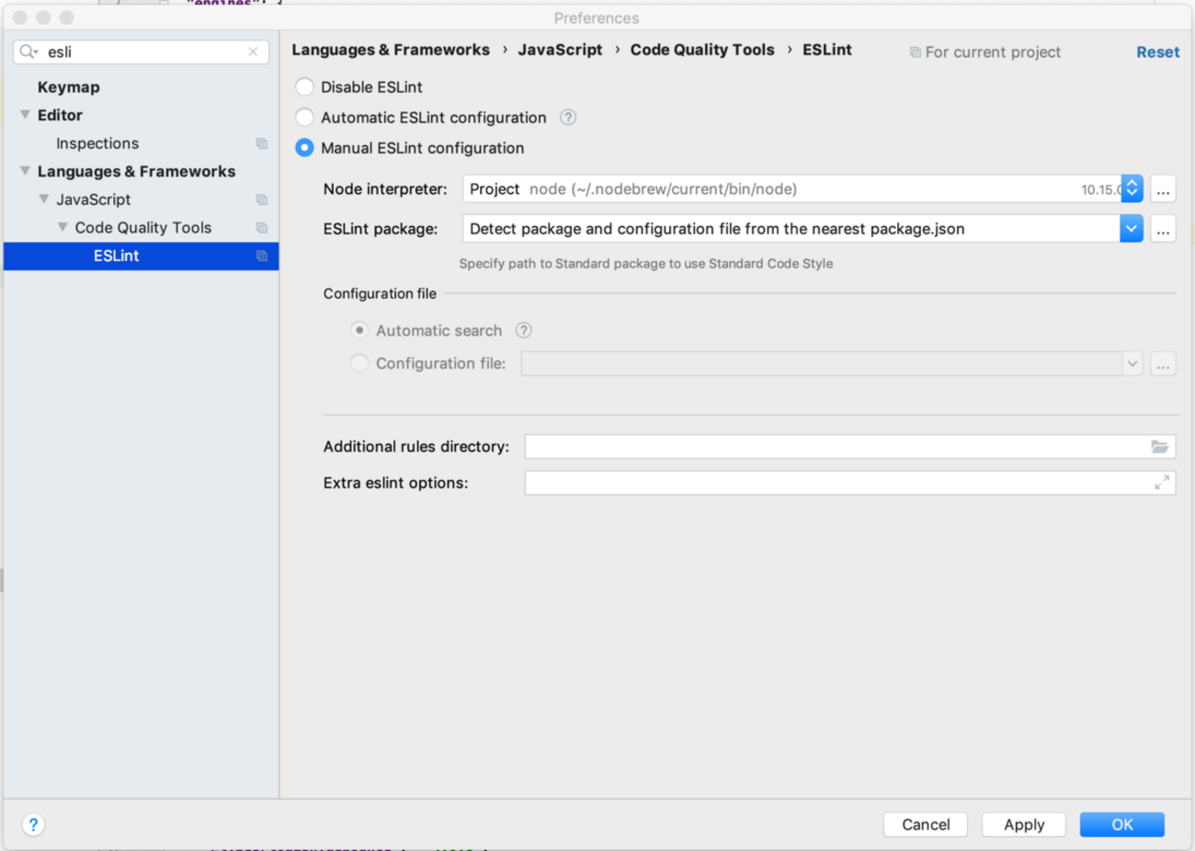Browse for ESLint package with ellipsis button

point(1163,229)
